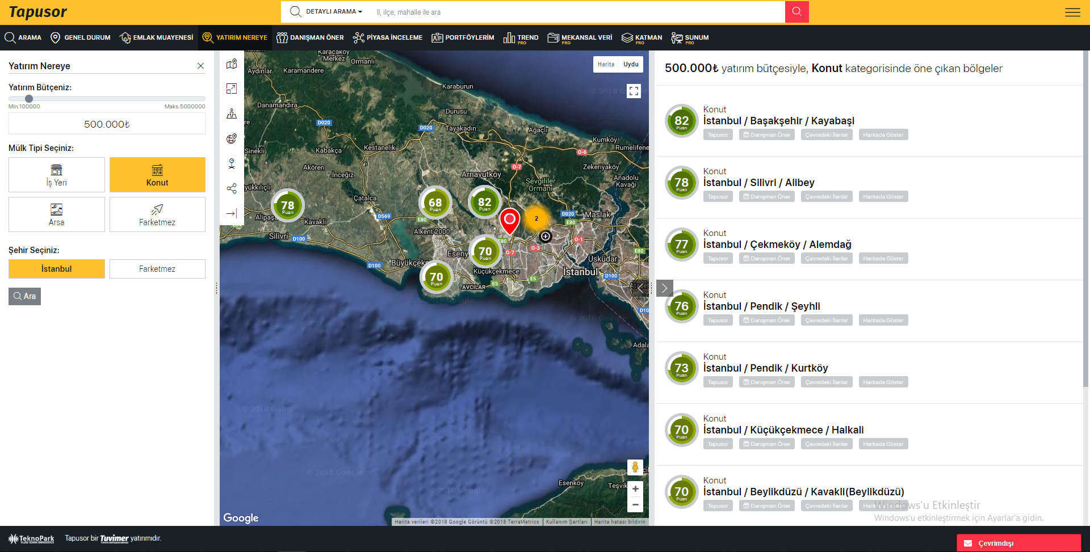Click the 82 score badge for Kayabaşı
The width and height of the screenshot is (1090, 552).
[682, 121]
